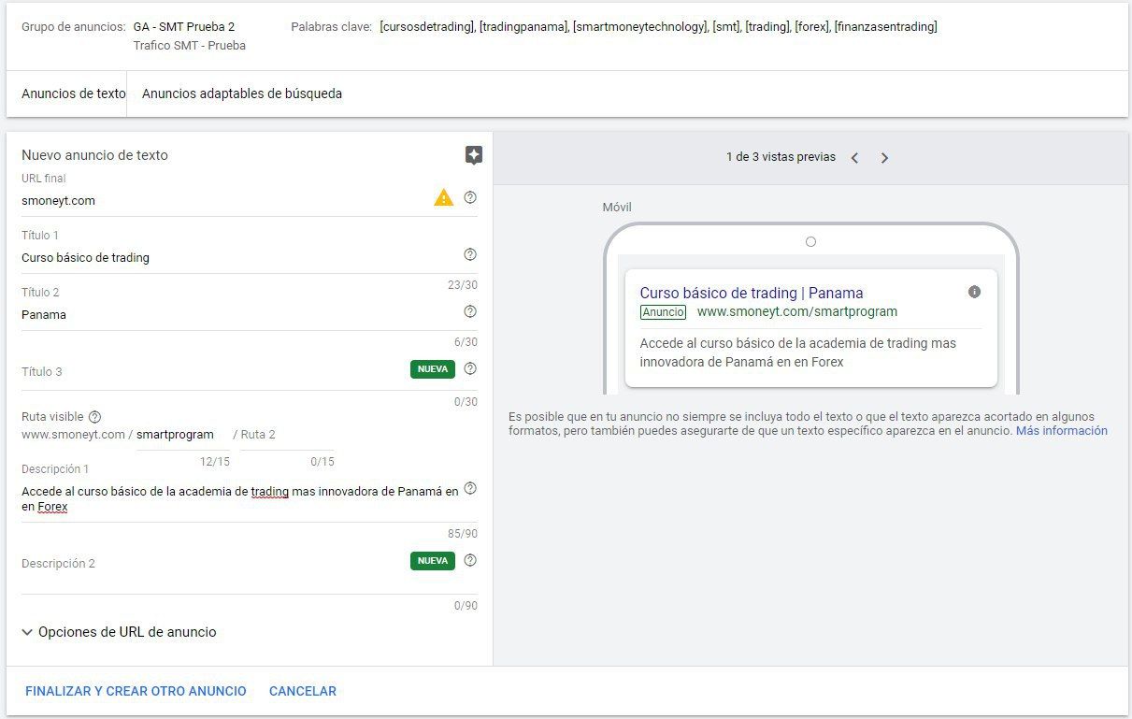Click the Cancelar button

point(303,691)
